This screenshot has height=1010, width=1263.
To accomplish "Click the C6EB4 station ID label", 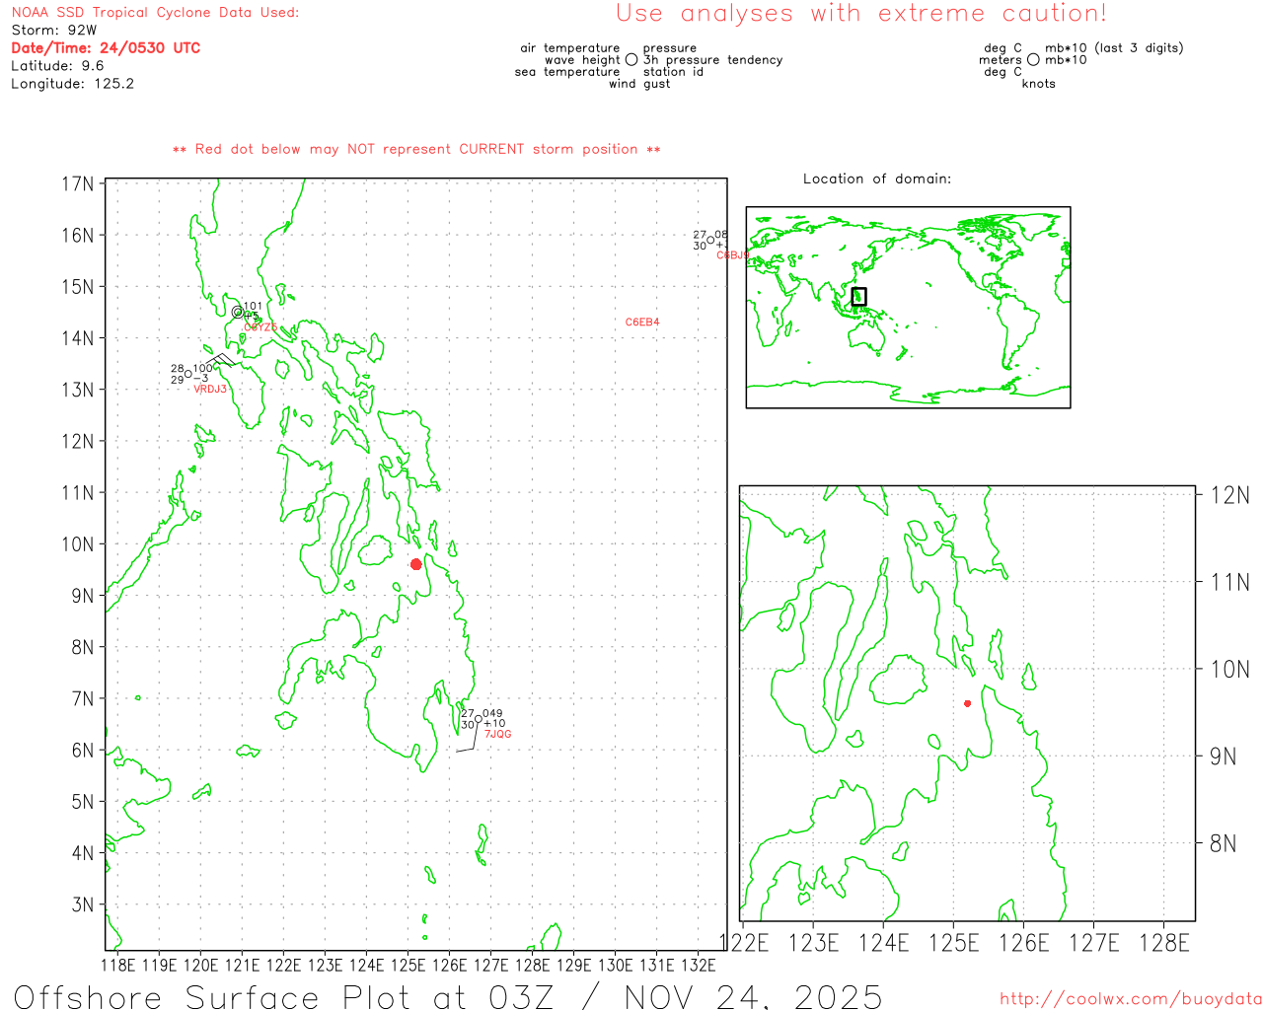I will (642, 323).
